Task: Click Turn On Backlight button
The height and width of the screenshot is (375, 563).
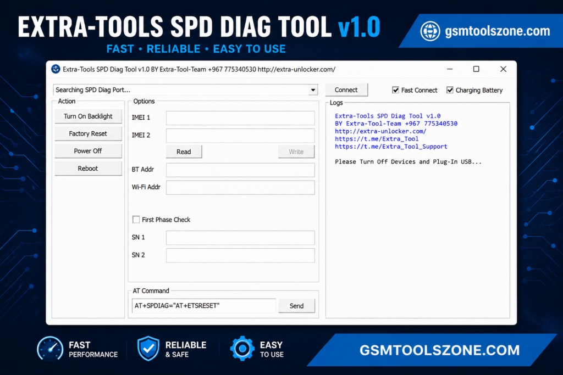Action: (x=88, y=116)
